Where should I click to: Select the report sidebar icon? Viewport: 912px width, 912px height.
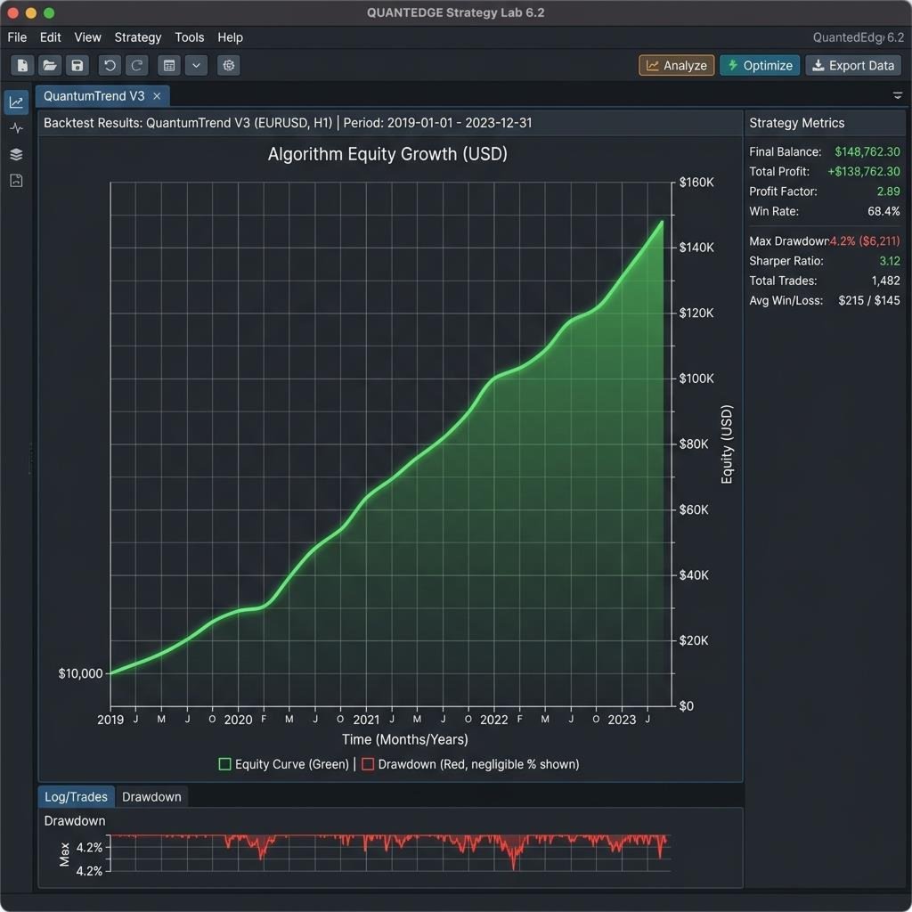(x=16, y=180)
